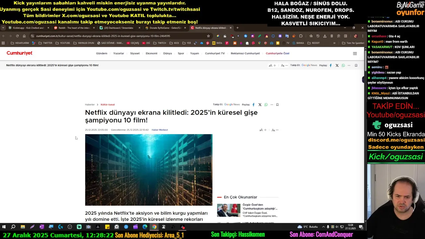The image size is (425, 239).
Task: Open the three-dot share menu above the title
Action: pos(272,105)
